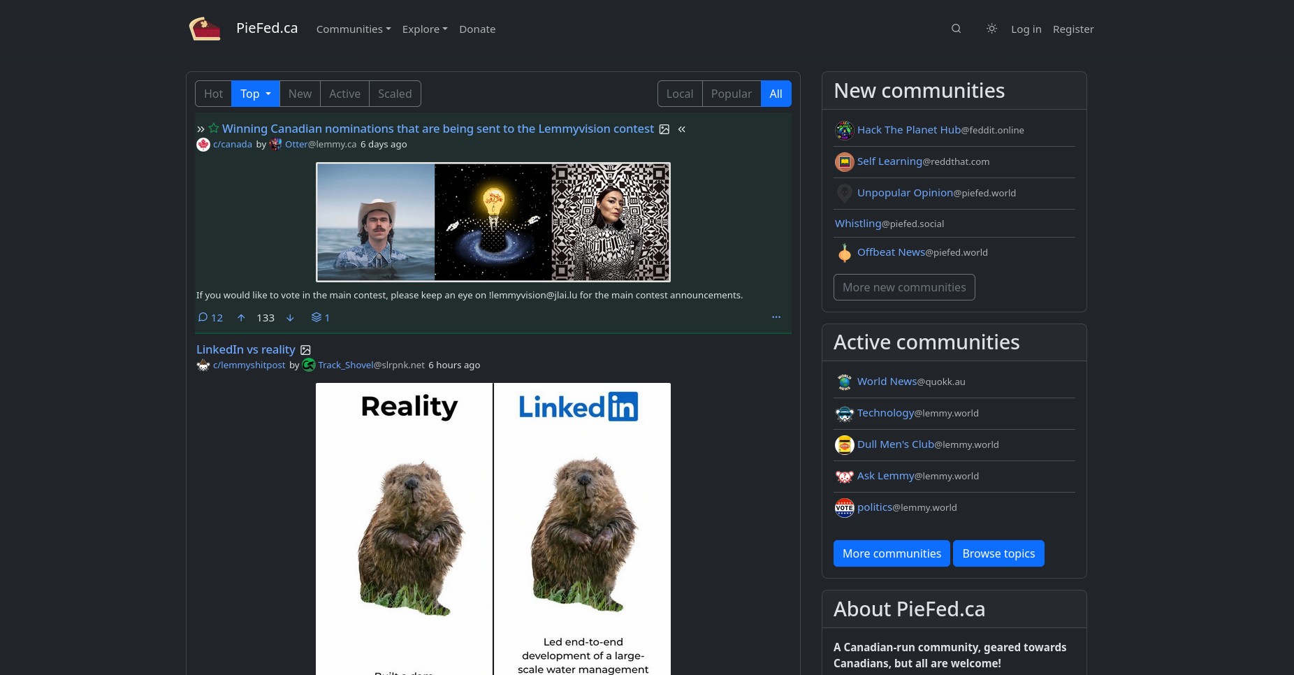Open World News@quokk.au community

pyautogui.click(x=911, y=382)
